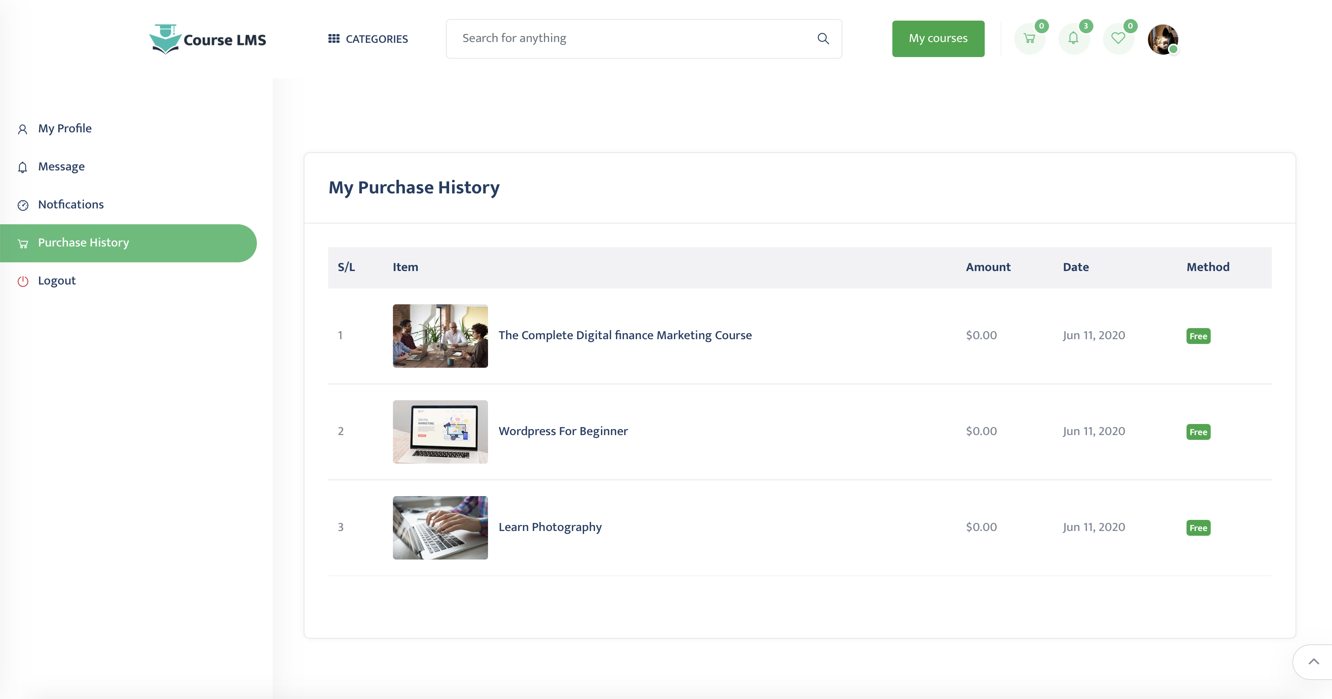This screenshot has width=1332, height=699.
Task: Click the scroll-to-top chevron
Action: pos(1313,662)
